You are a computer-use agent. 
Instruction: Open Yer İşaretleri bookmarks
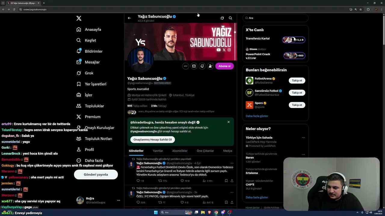pyautogui.click(x=91, y=84)
